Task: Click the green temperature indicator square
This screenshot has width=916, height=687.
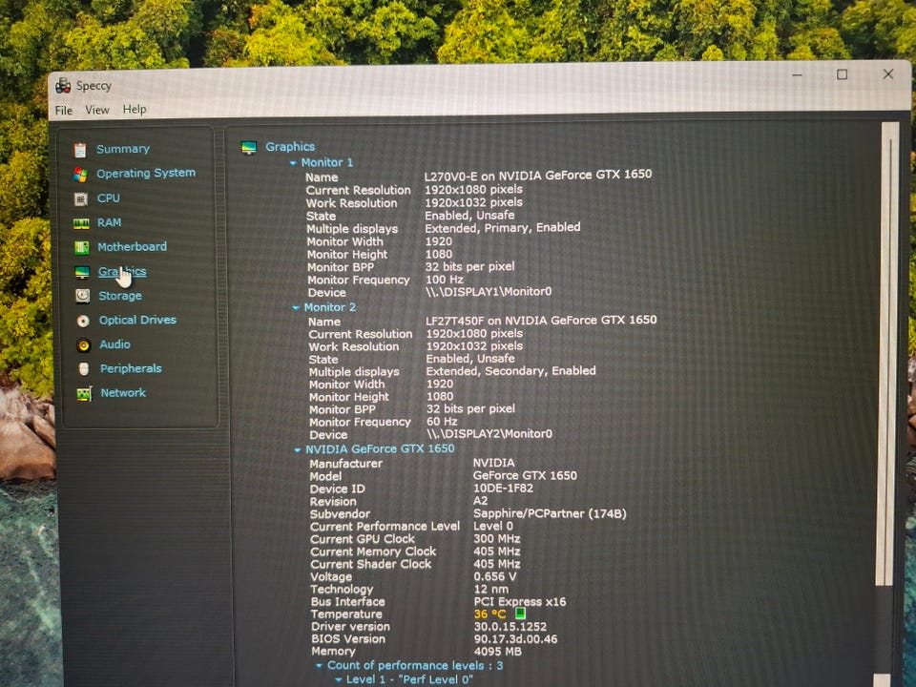Action: 521,614
